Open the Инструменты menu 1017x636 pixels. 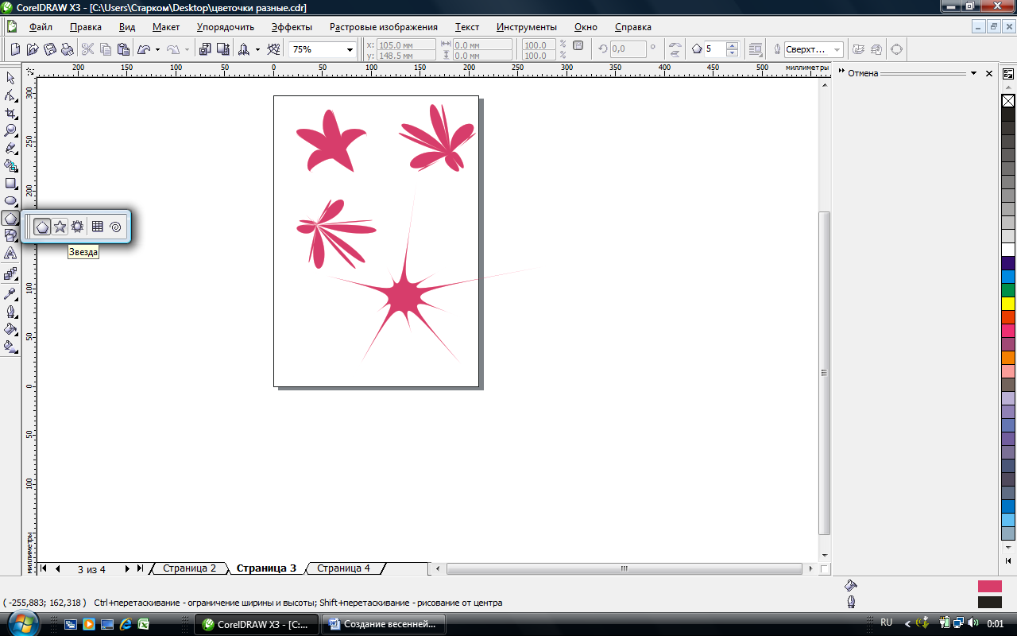[x=527, y=27]
